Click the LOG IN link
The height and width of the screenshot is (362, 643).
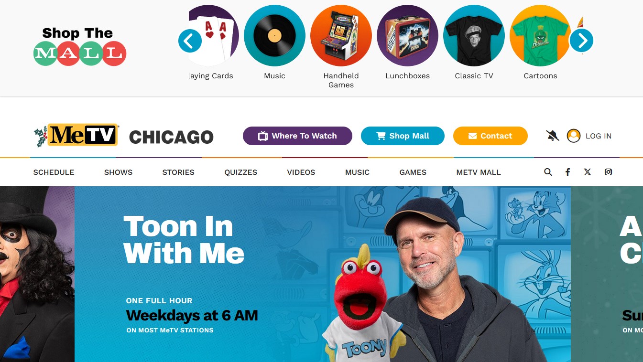(599, 136)
